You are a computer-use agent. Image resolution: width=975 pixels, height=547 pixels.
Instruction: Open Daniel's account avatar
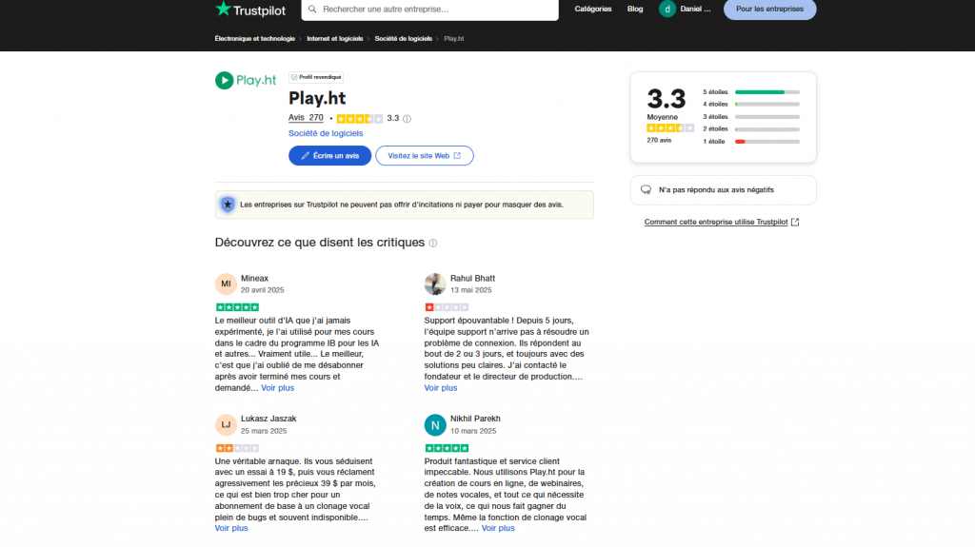click(667, 10)
